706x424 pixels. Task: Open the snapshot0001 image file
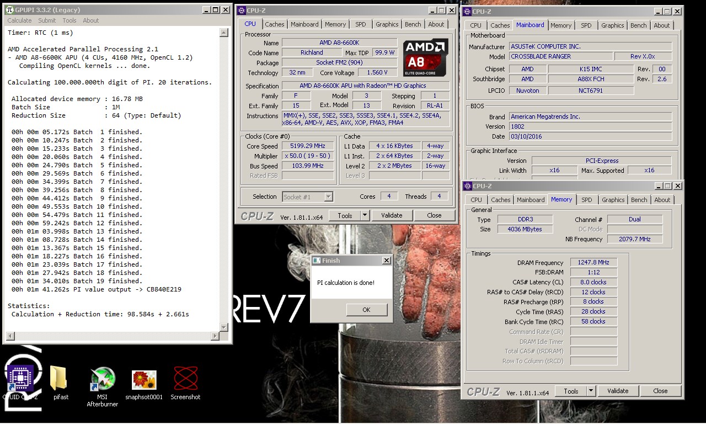coord(144,384)
